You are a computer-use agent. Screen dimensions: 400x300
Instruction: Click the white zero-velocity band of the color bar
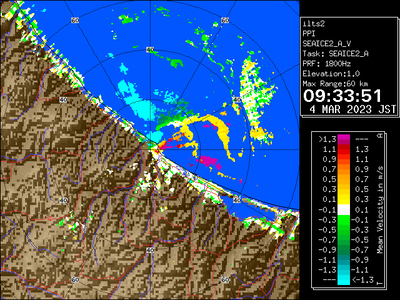[344, 210]
